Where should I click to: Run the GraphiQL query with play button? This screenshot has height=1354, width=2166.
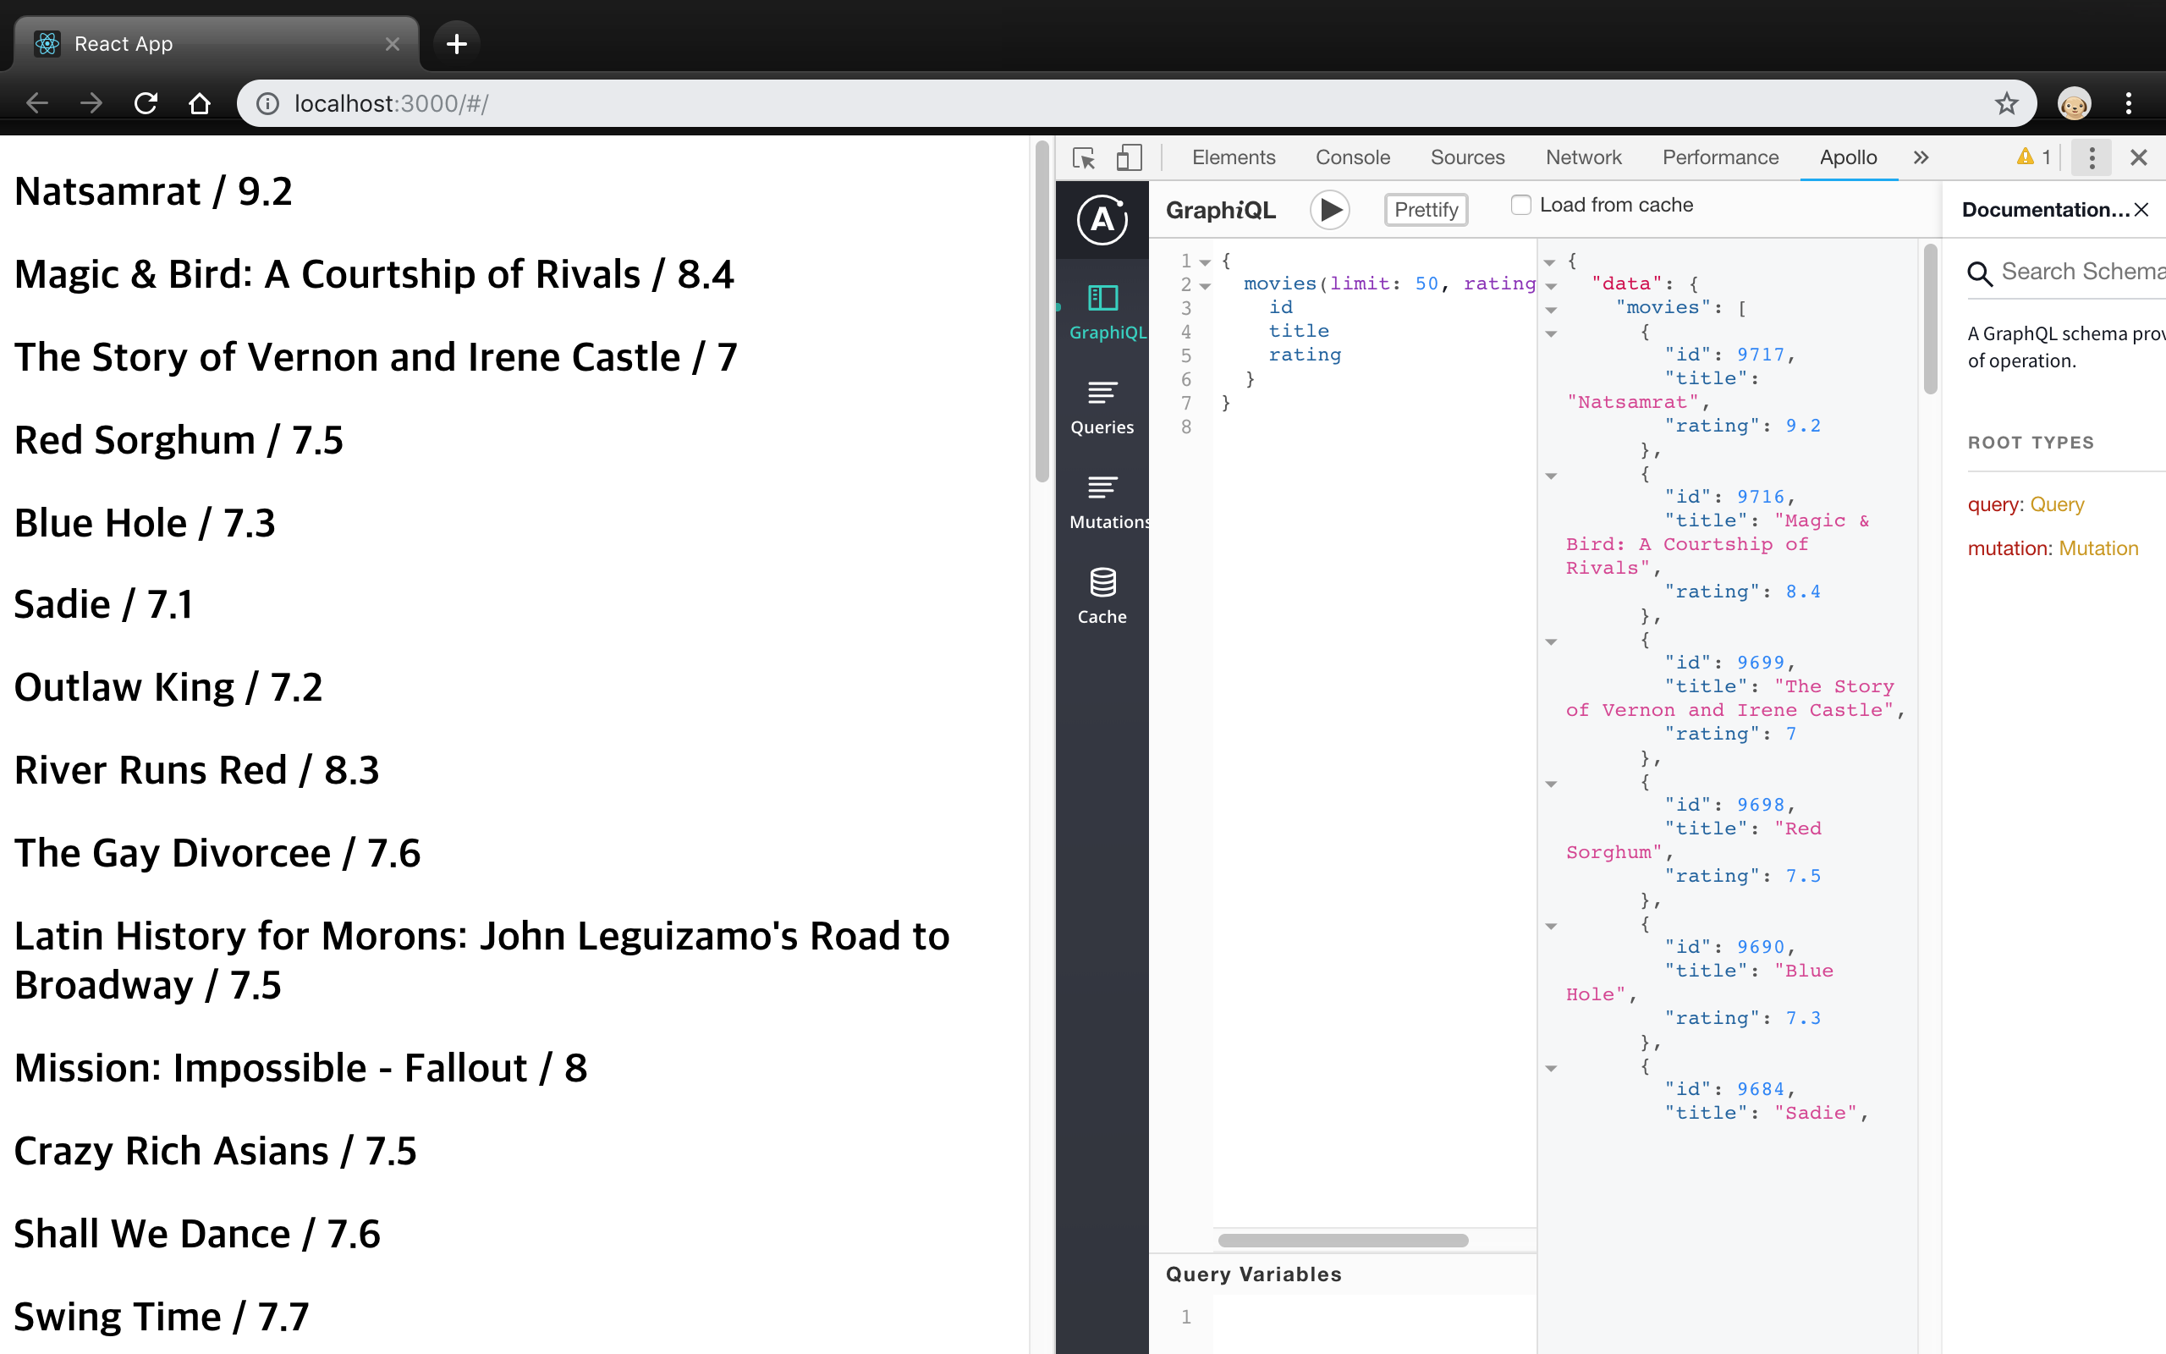(x=1330, y=210)
